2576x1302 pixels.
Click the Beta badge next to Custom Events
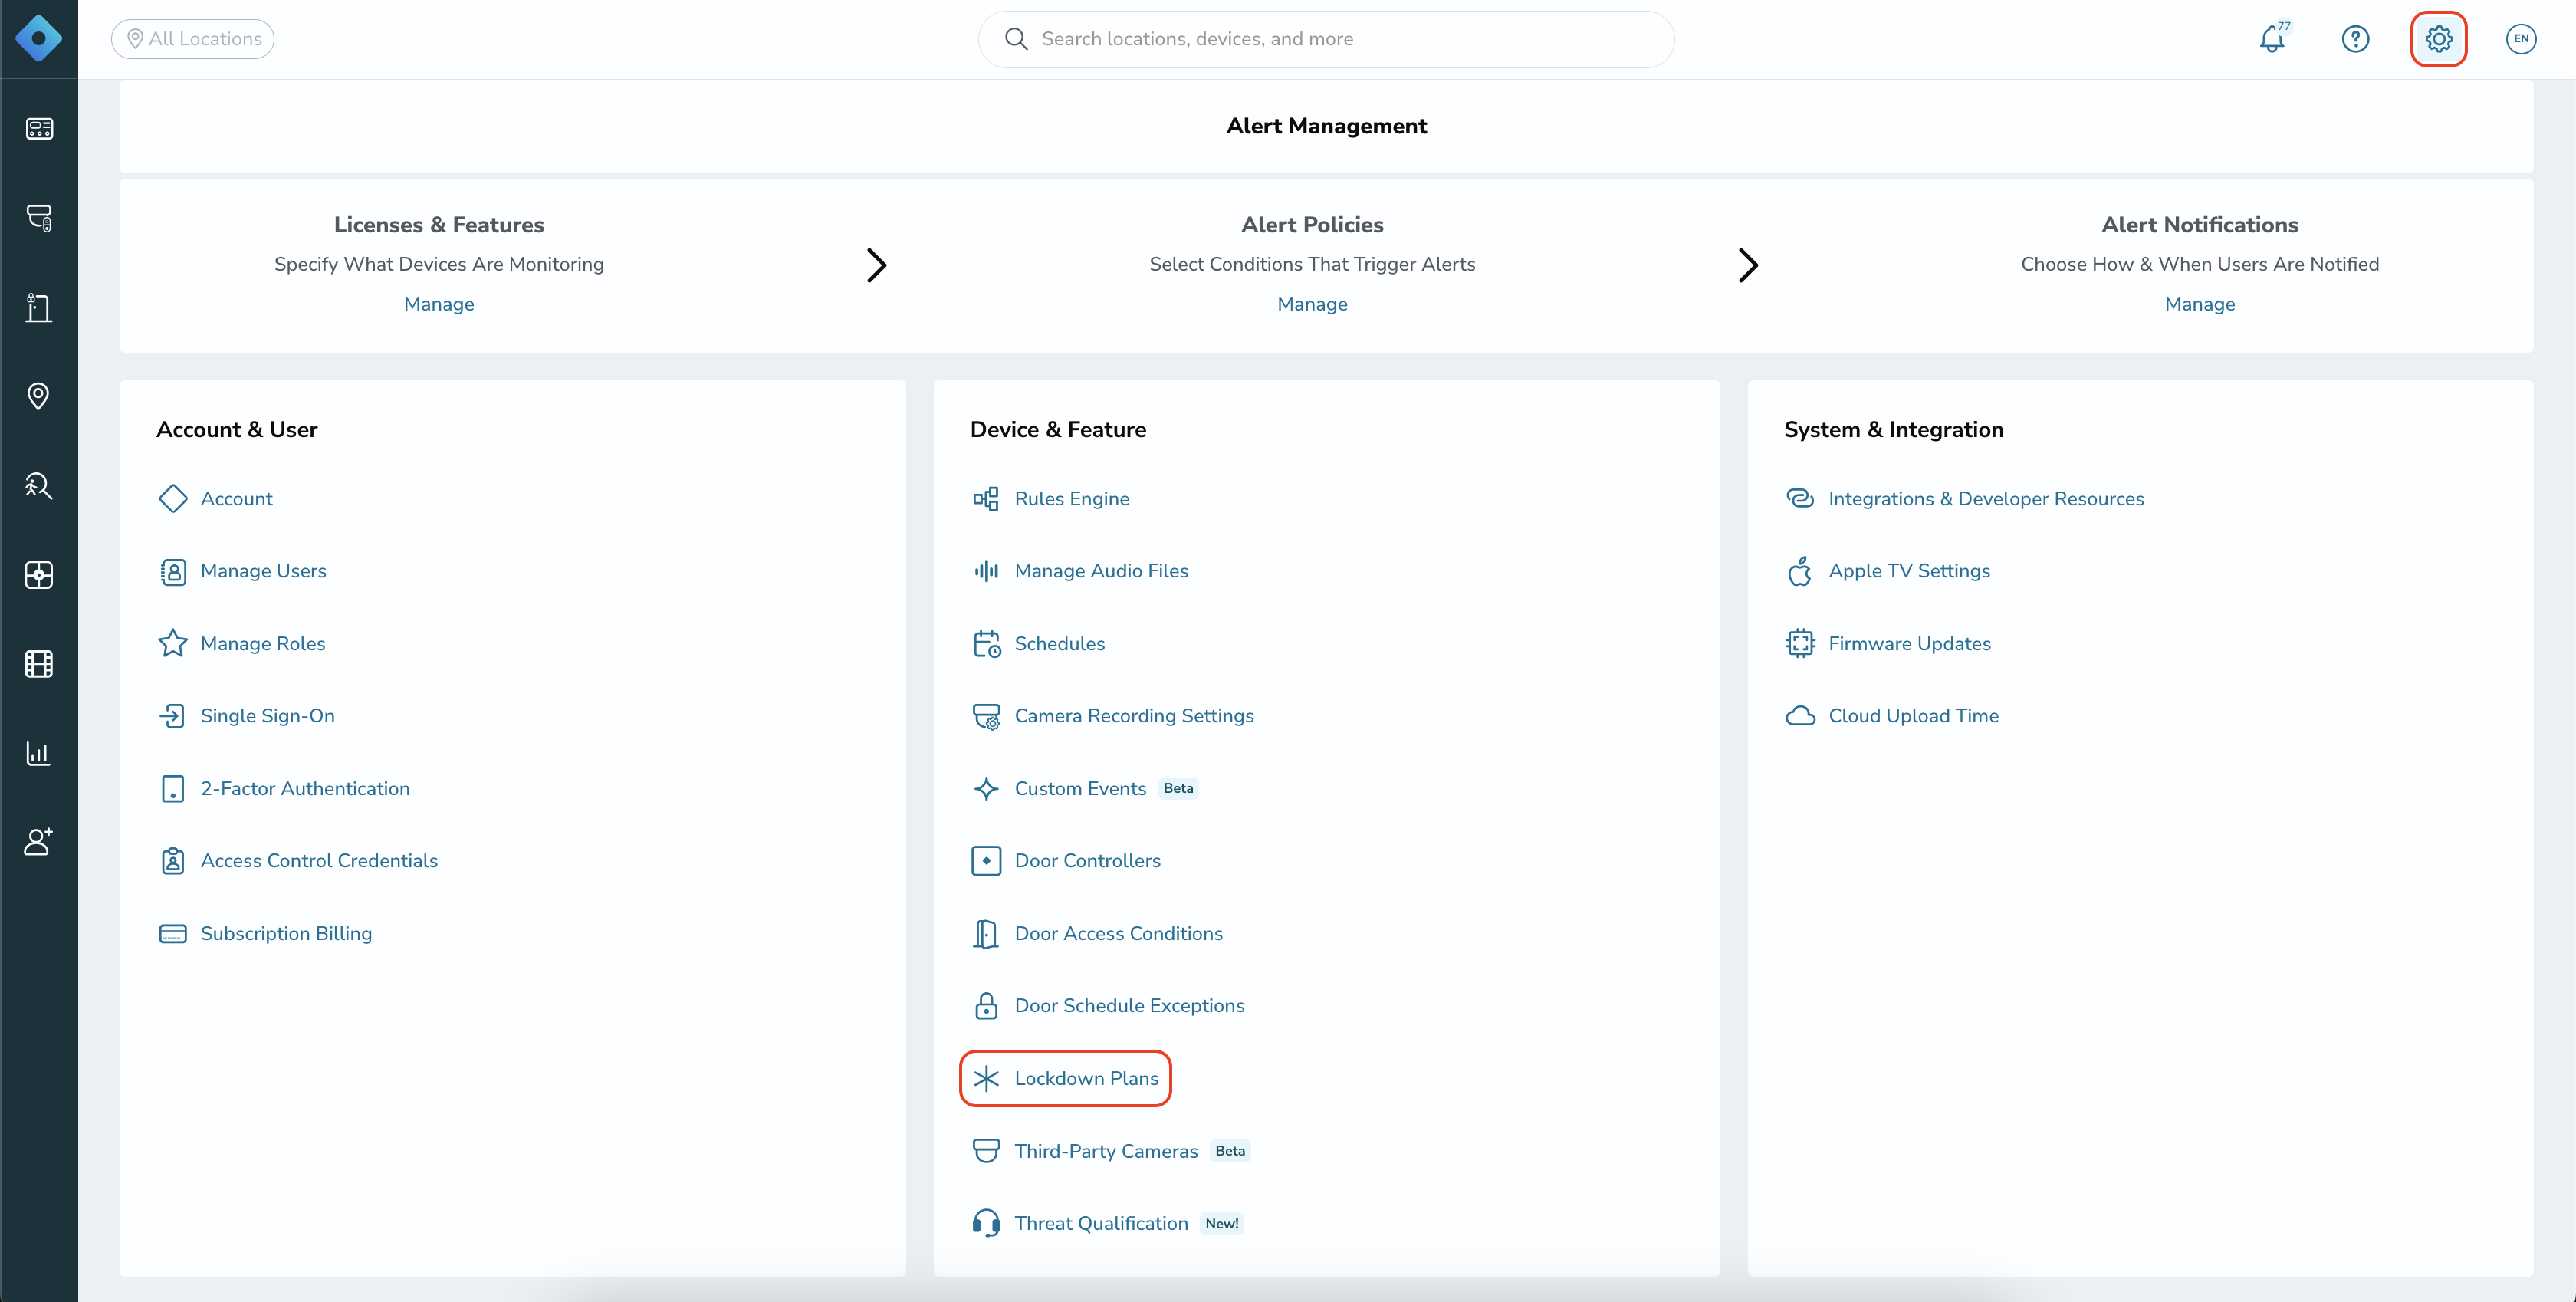tap(1178, 789)
